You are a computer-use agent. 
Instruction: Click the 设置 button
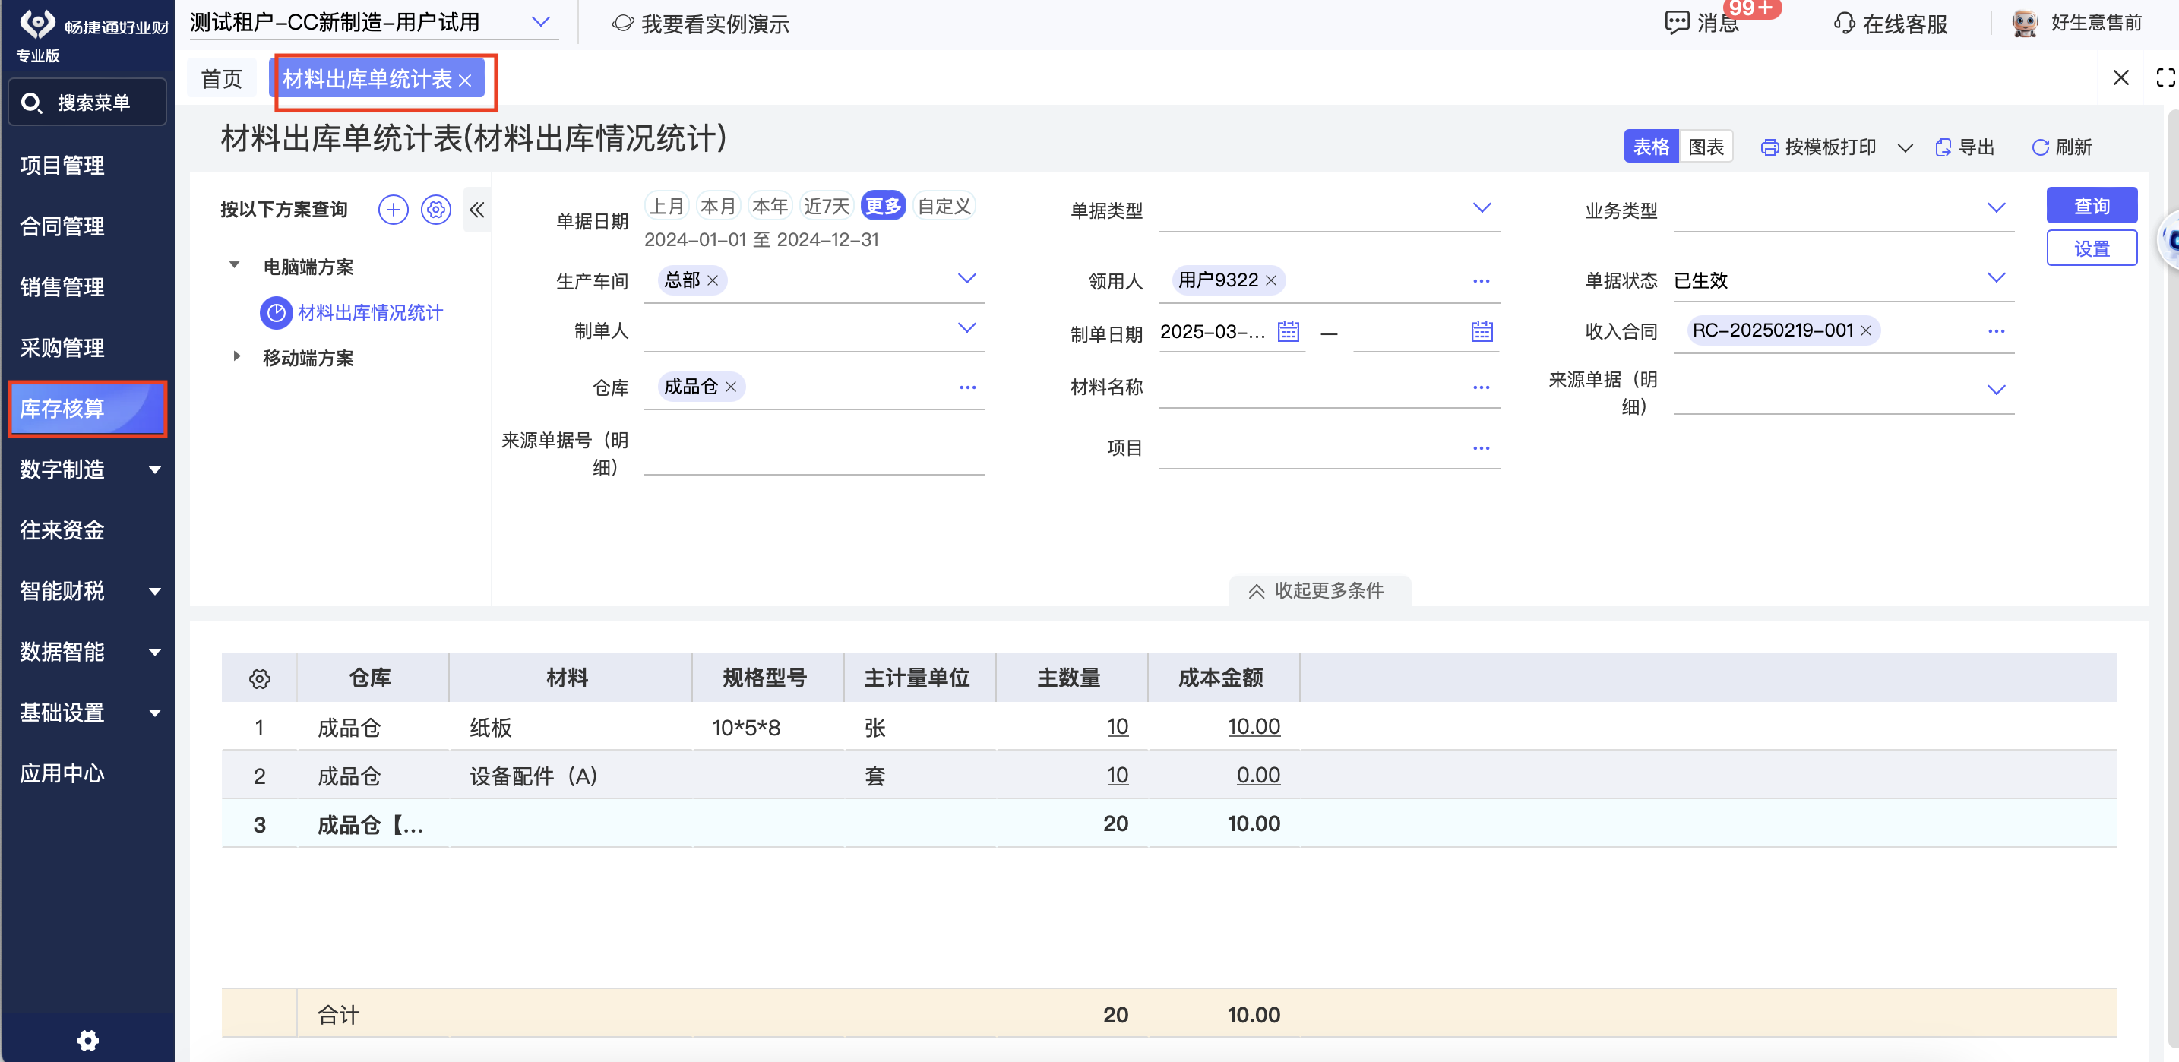(x=2091, y=248)
